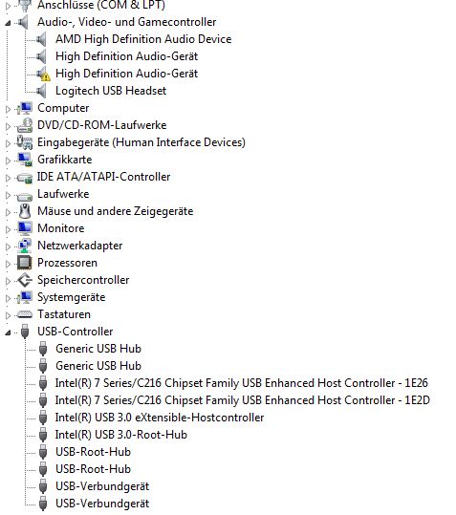456x515 pixels.
Task: Select the 'Computer' label
Action: 63,108
